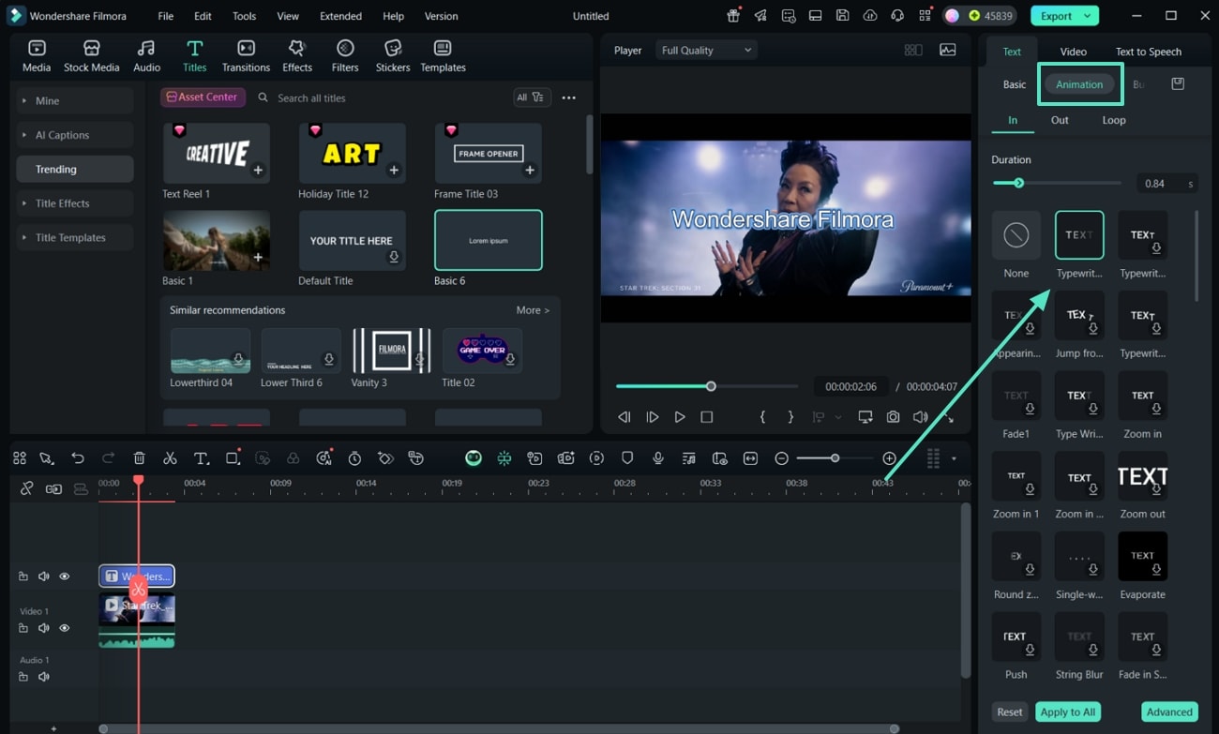Image resolution: width=1219 pixels, height=734 pixels.
Task: Stop playback in the player
Action: 707,417
